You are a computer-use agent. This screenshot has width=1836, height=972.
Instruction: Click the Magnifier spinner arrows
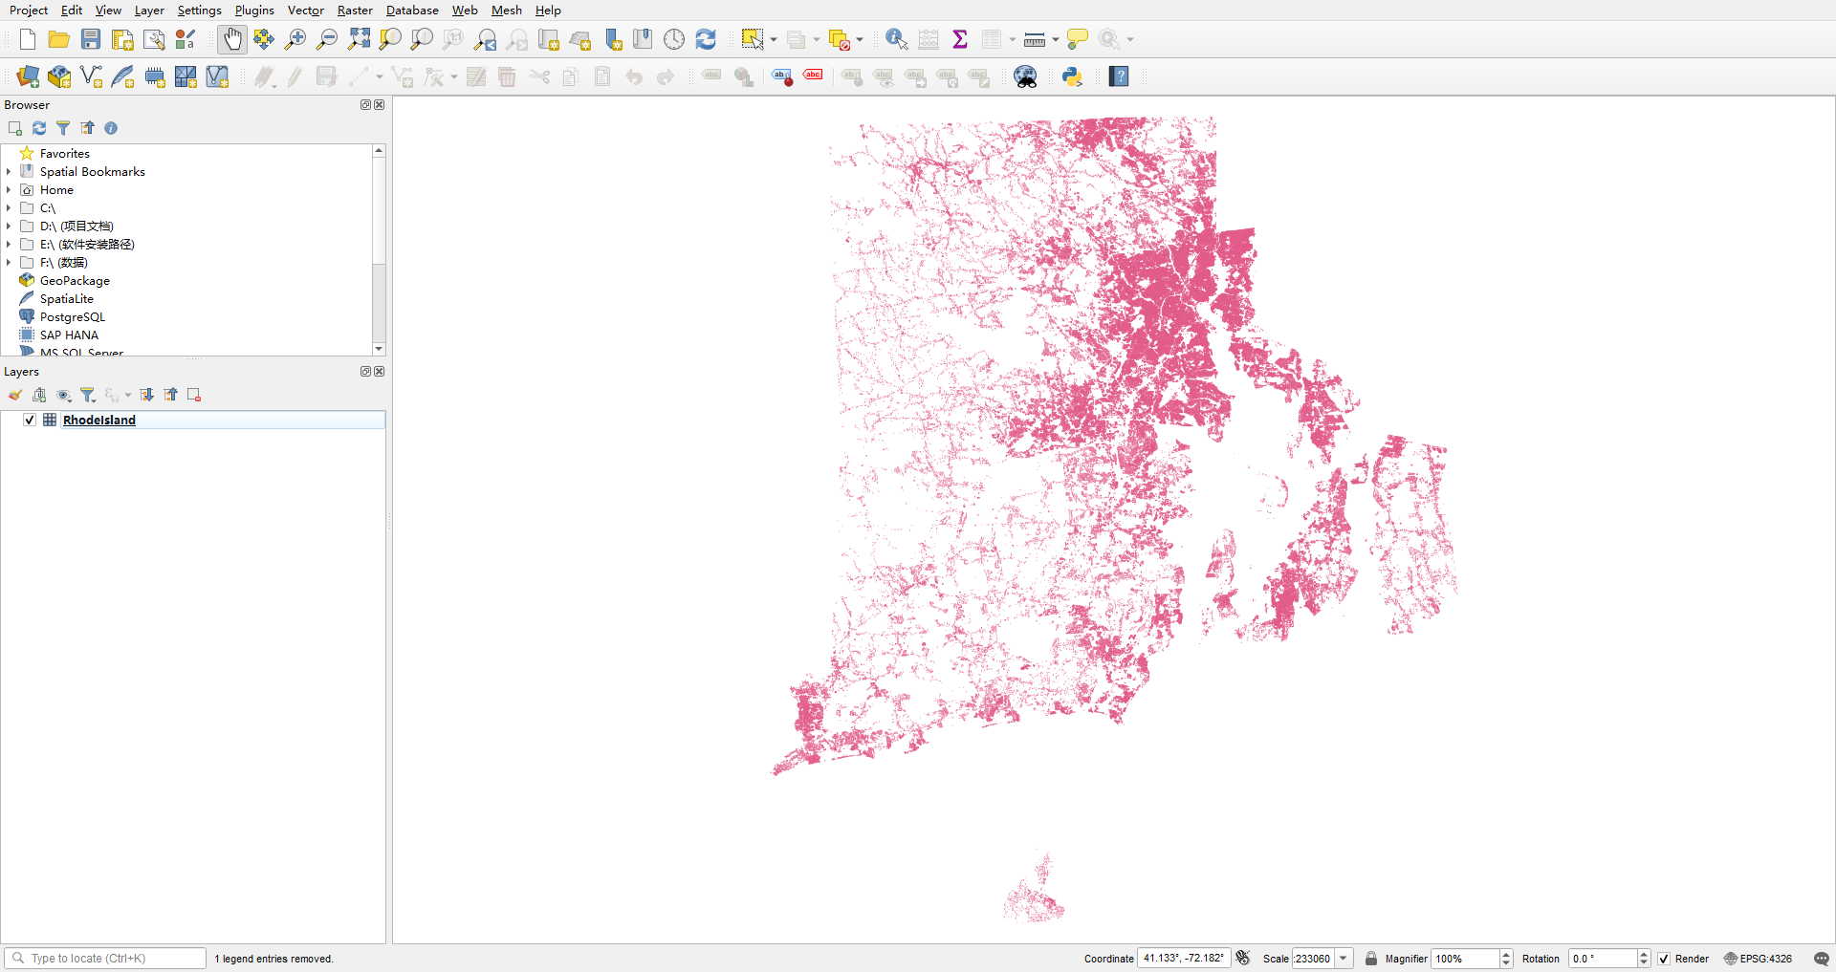(x=1506, y=959)
